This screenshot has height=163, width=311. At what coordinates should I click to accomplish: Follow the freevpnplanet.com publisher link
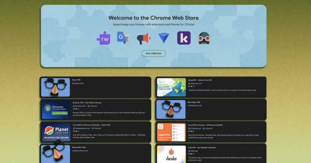(x=83, y=128)
